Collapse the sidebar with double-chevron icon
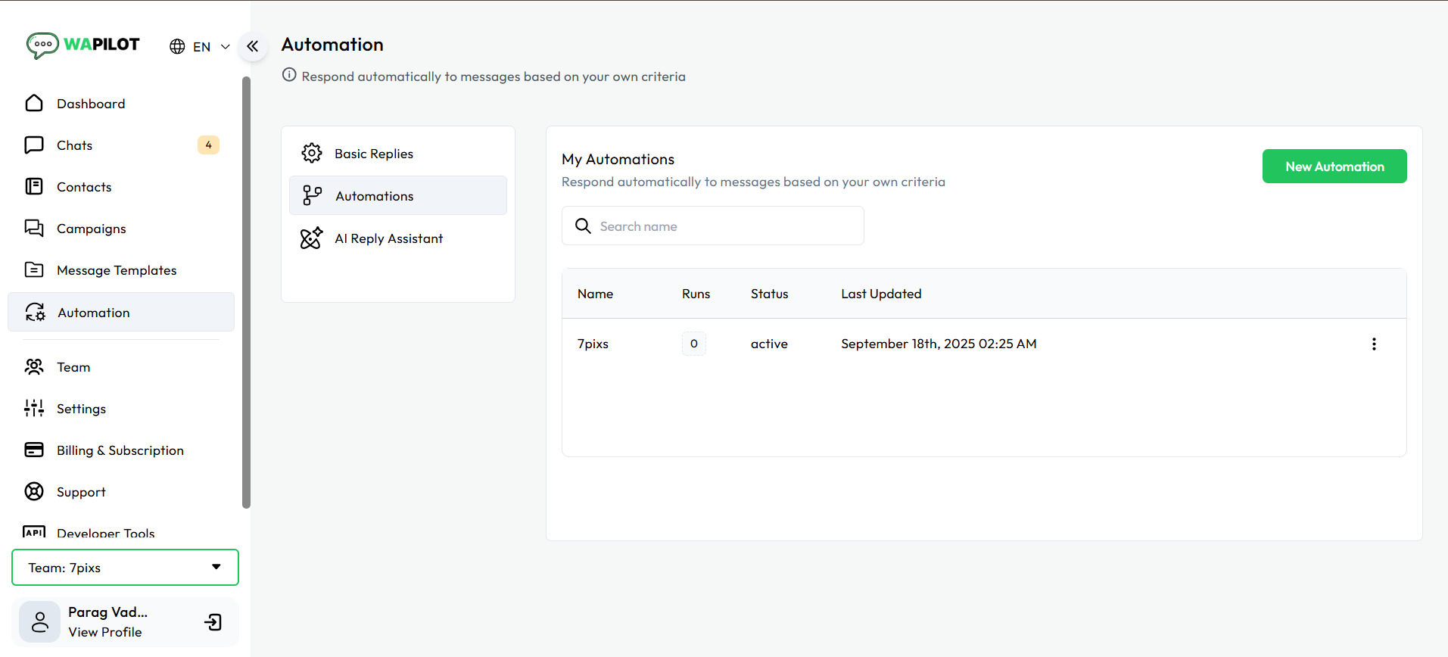The width and height of the screenshot is (1448, 657). [x=253, y=46]
